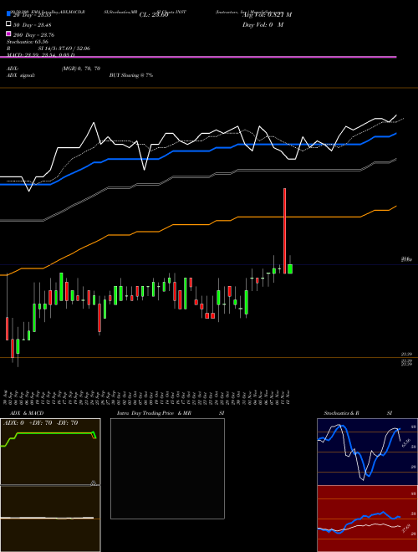Viewport: 418px width, 552px height.
Task: Select the '200 Day - 23.76' legend text
Action: [33, 35]
